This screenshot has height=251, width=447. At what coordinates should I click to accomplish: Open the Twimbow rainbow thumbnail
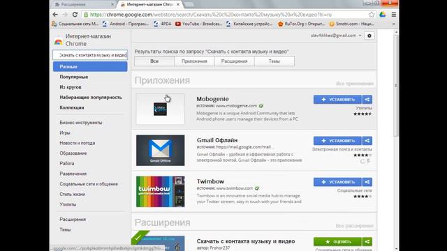click(x=160, y=192)
